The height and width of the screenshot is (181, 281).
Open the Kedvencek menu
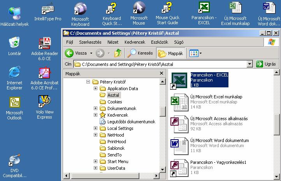pyautogui.click(x=135, y=42)
